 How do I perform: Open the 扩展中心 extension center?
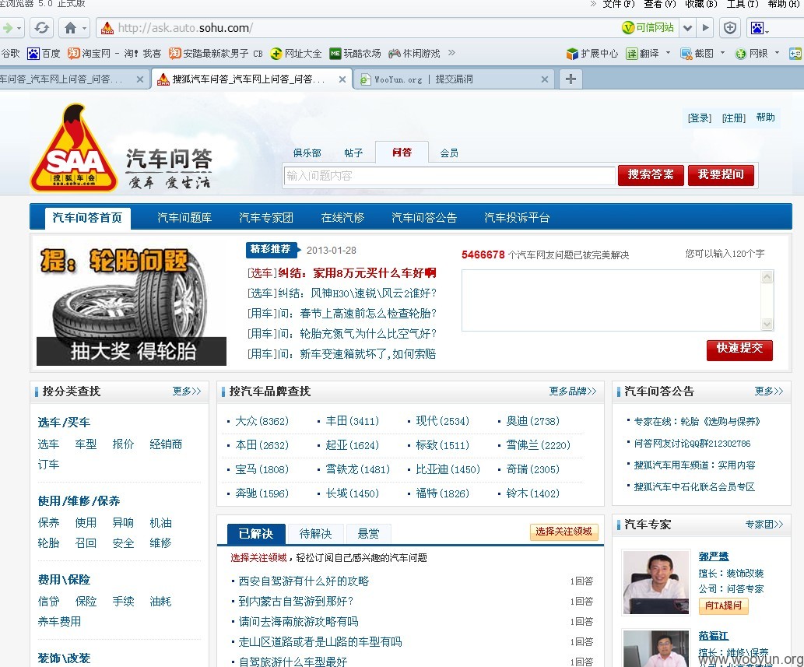point(592,54)
